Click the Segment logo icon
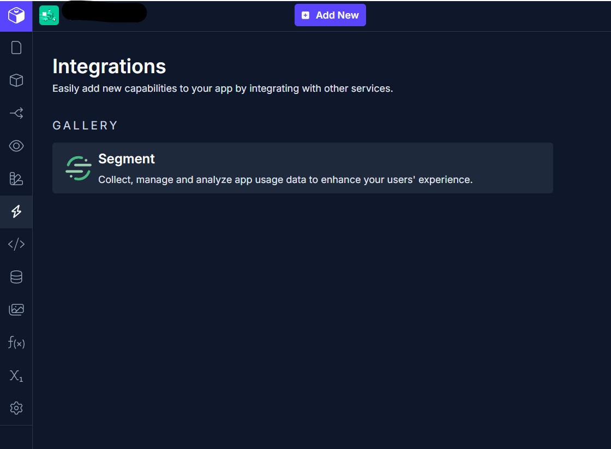 [79, 168]
